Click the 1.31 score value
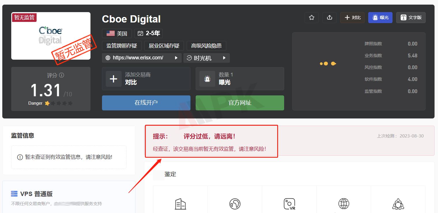 tap(46, 91)
